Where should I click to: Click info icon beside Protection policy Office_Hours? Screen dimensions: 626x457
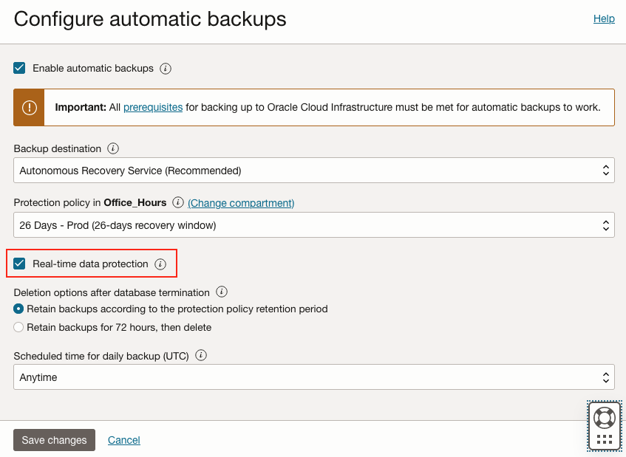pos(178,202)
